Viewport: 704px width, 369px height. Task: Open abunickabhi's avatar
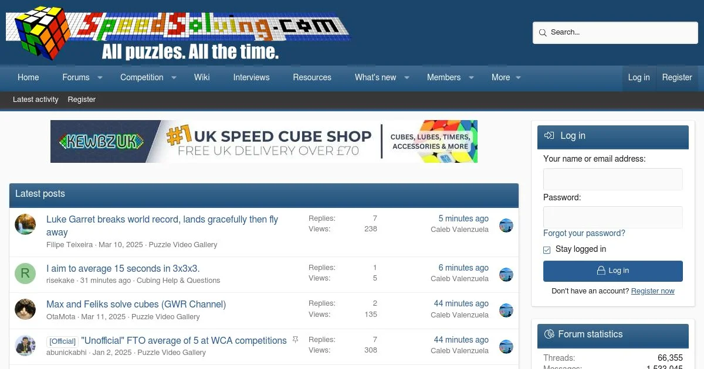click(25, 346)
